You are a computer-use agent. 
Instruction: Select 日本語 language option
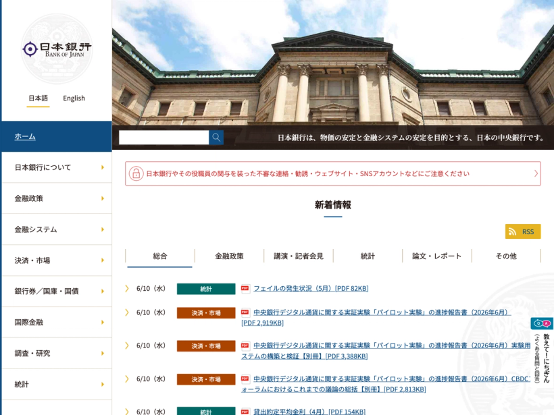(38, 98)
